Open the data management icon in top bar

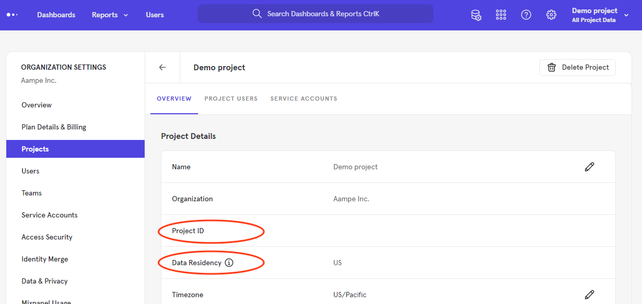tap(476, 15)
